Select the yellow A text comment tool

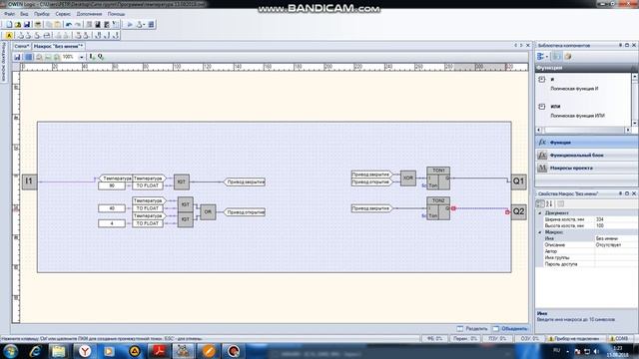pos(9,36)
